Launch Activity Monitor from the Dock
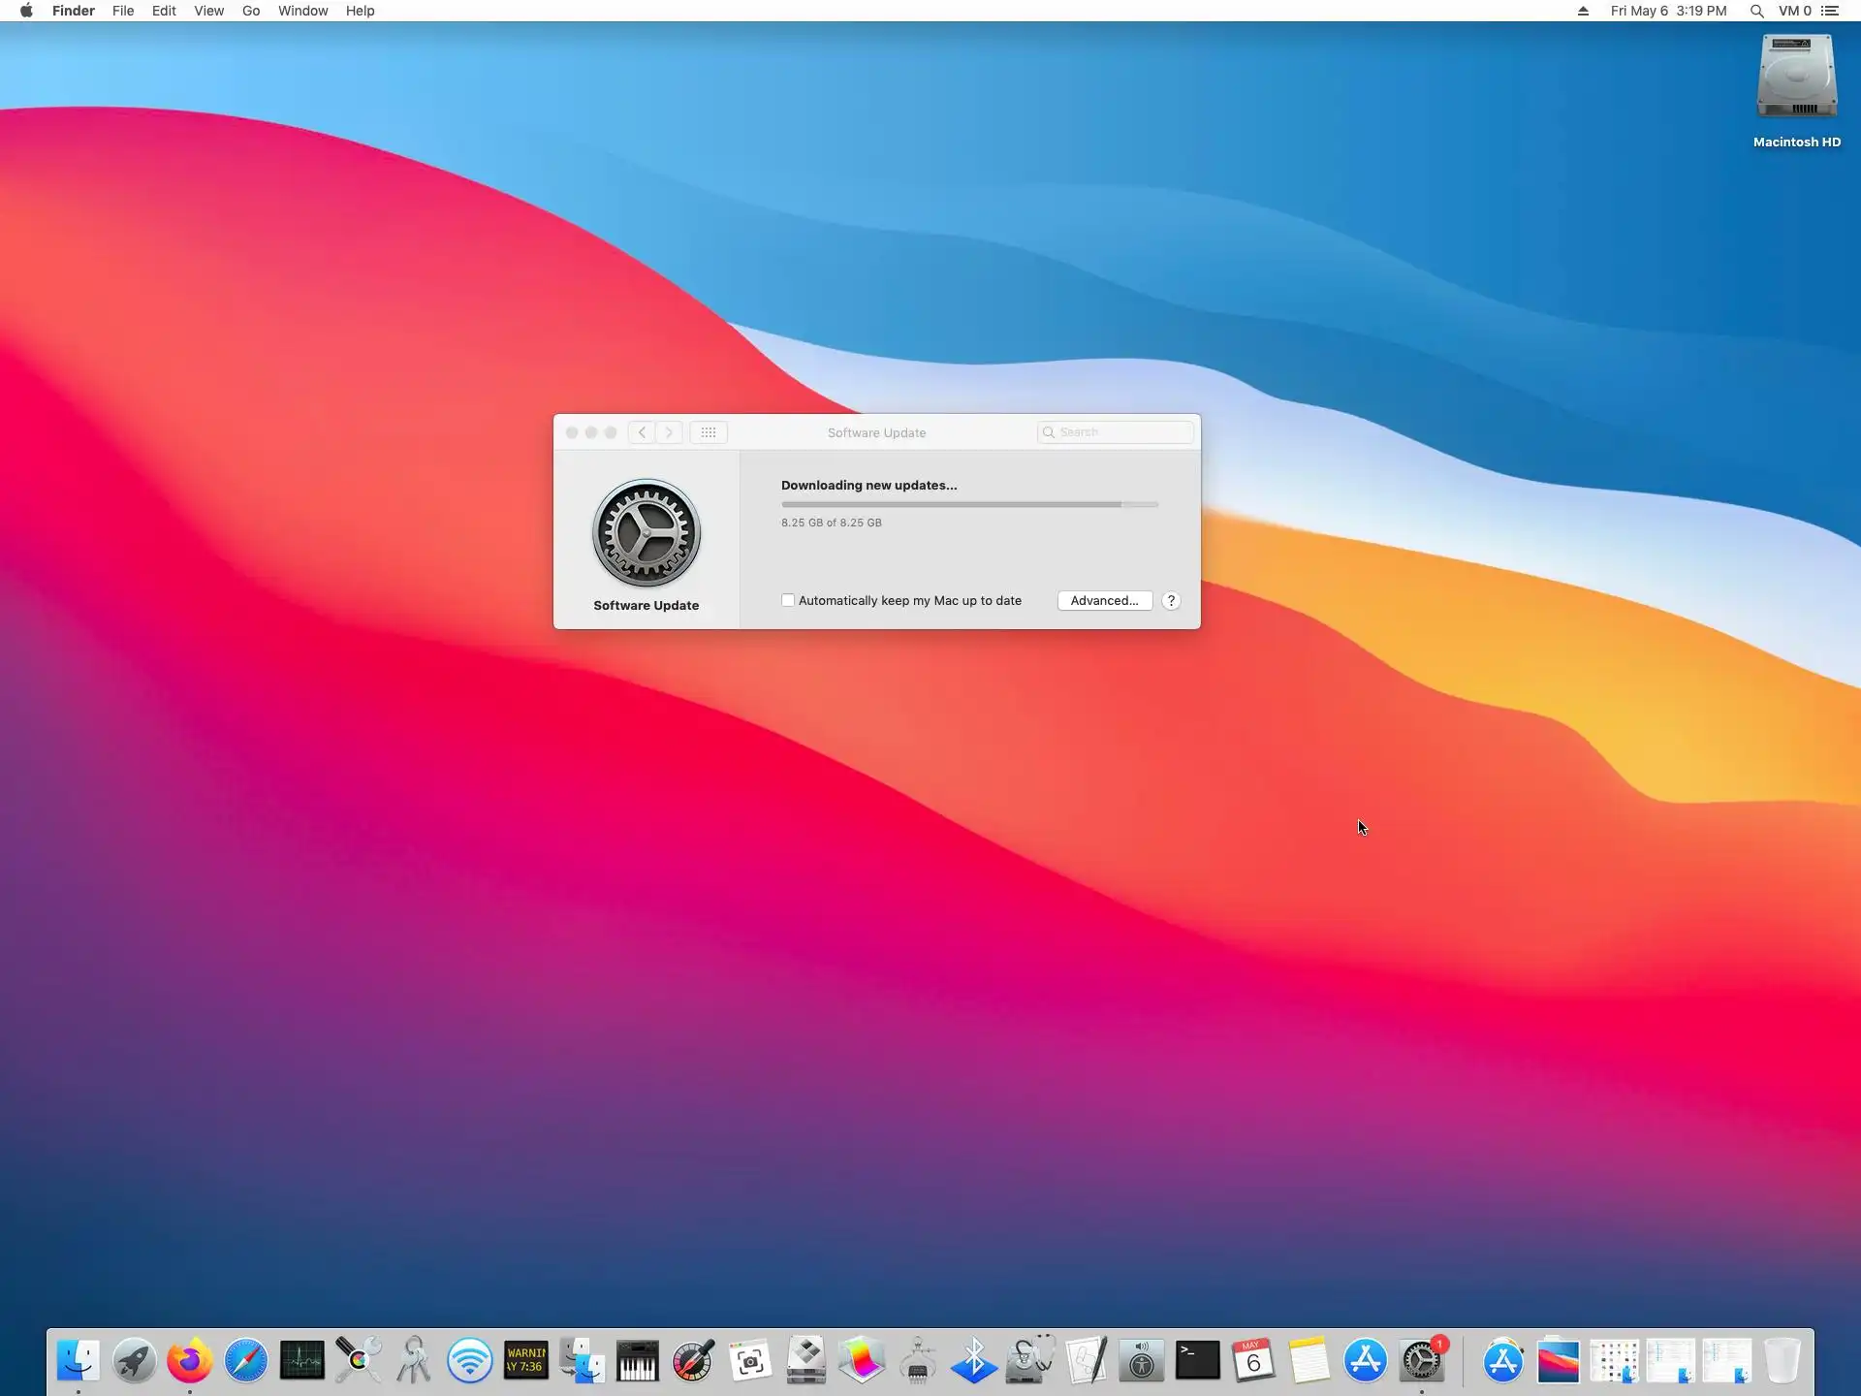 click(302, 1361)
